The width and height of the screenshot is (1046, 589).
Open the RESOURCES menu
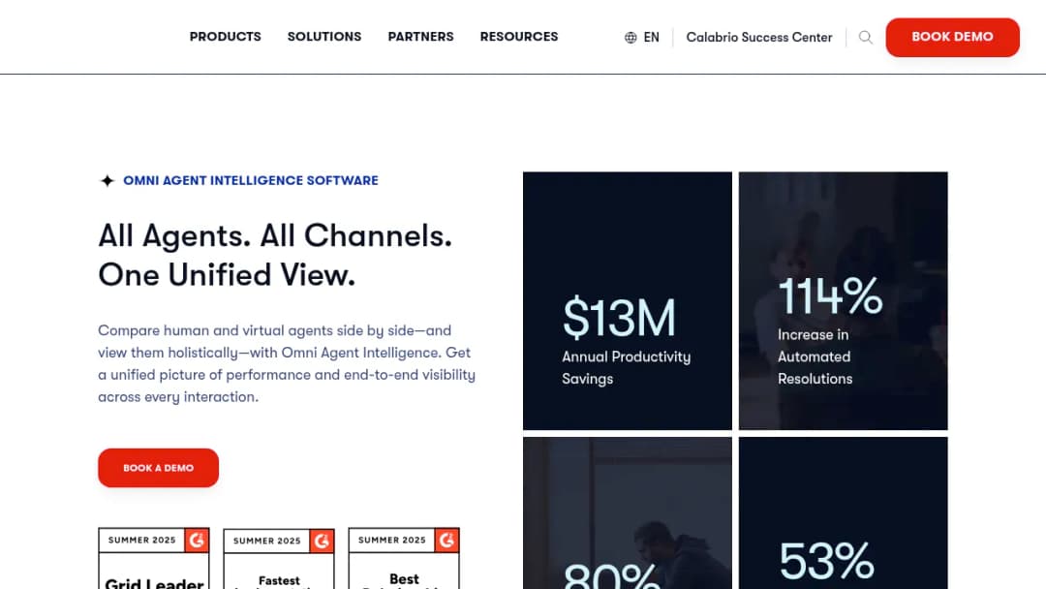[519, 37]
